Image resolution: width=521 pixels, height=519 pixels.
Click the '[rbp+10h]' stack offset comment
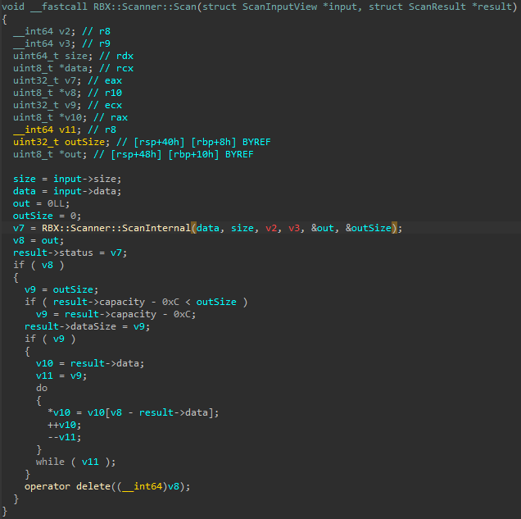coord(193,154)
